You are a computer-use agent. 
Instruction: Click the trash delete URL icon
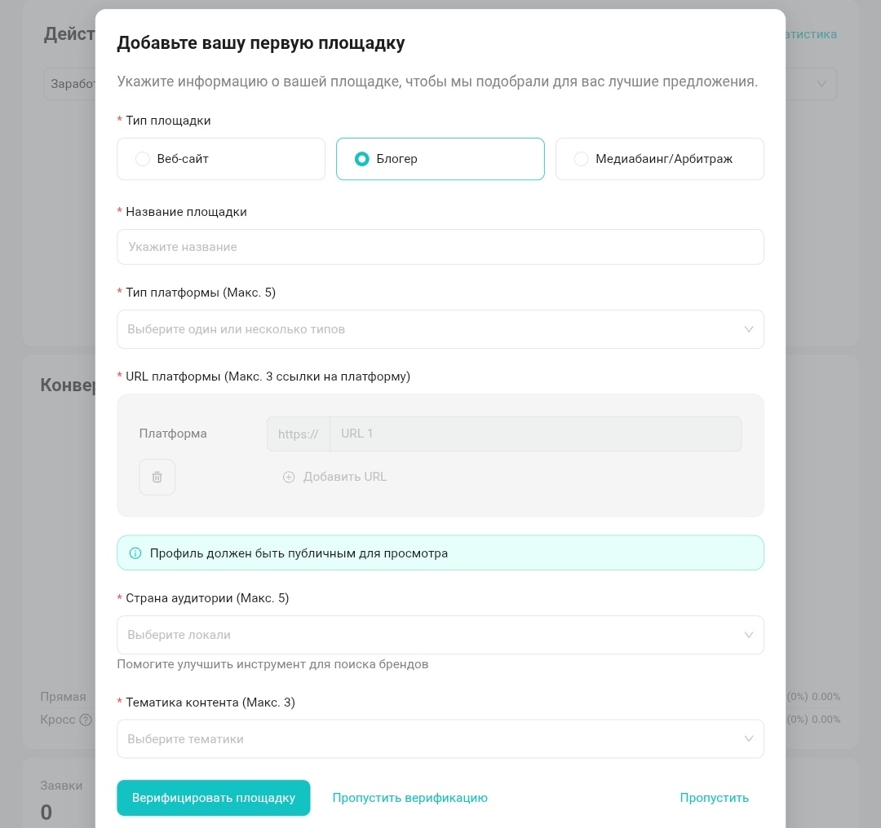click(x=157, y=477)
